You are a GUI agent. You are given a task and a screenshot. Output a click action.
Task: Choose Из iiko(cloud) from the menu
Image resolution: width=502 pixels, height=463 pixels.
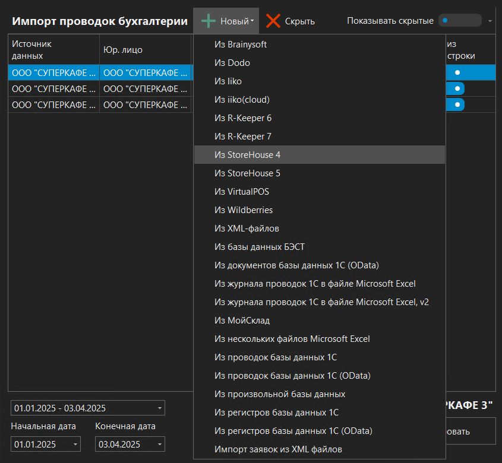(242, 100)
